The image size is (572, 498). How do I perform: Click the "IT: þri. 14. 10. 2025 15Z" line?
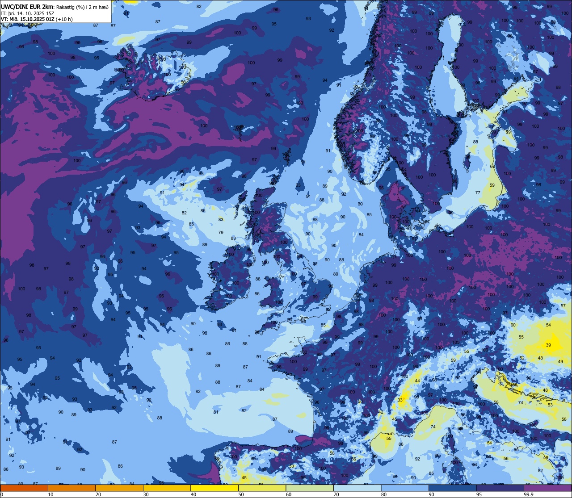(28, 13)
